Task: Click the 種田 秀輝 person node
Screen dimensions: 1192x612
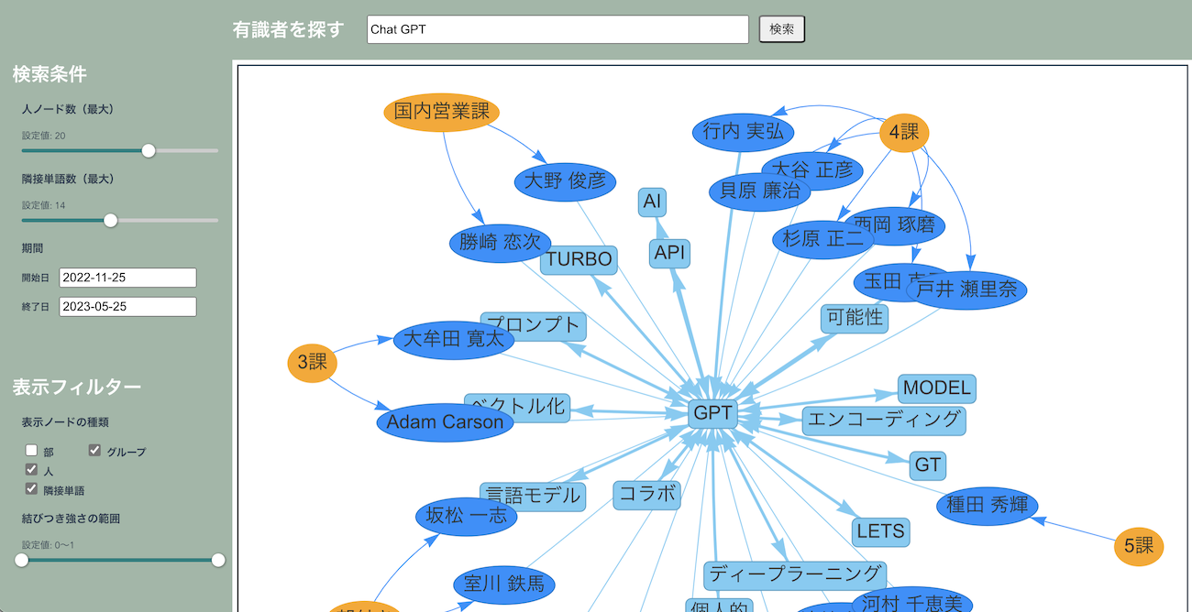Action: coord(987,506)
